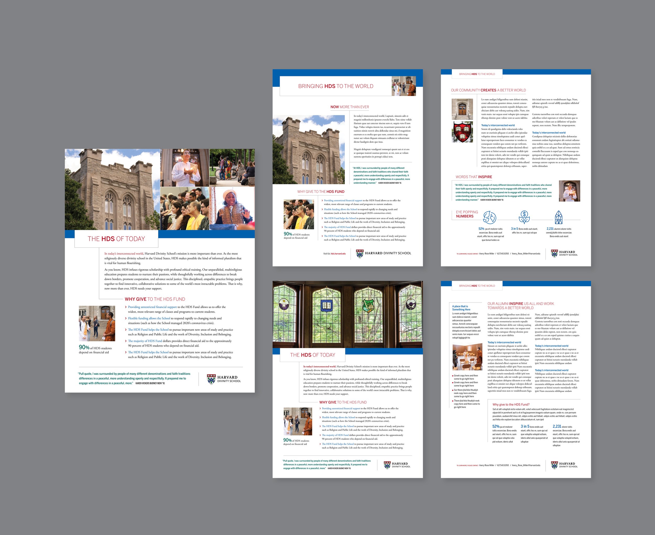The width and height of the screenshot is (655, 535).
Task: Click the blue book emblem window pane
Action: [326, 306]
